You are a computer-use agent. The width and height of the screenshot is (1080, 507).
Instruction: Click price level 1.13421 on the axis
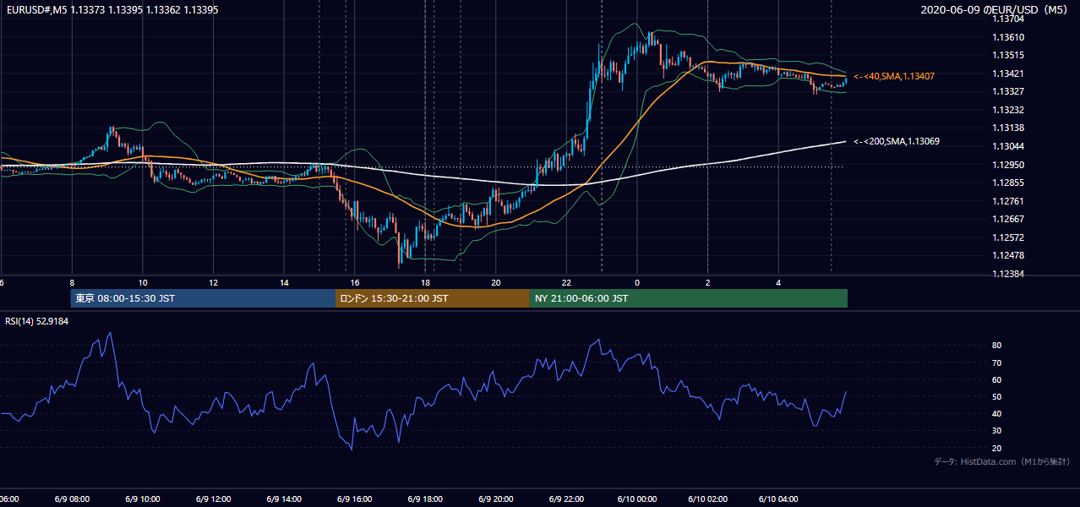1008,74
